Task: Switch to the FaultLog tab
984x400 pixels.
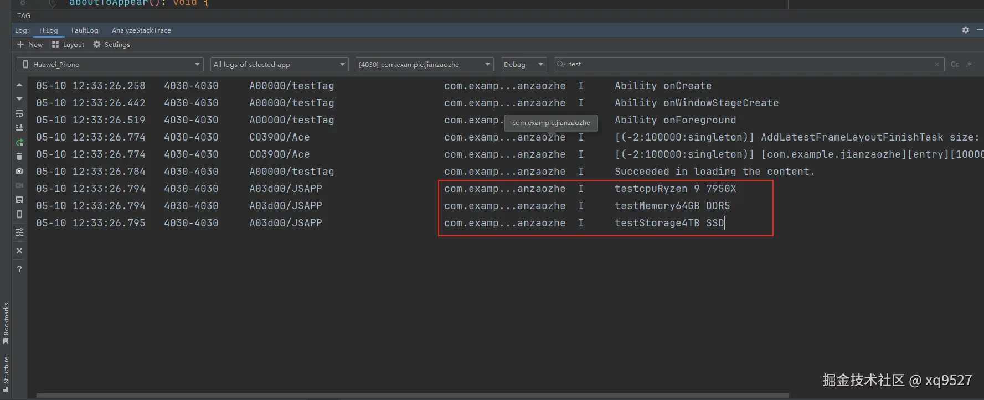Action: point(85,30)
